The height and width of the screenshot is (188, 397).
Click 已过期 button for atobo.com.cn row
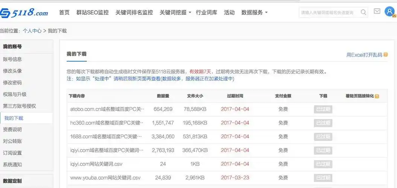(323, 109)
